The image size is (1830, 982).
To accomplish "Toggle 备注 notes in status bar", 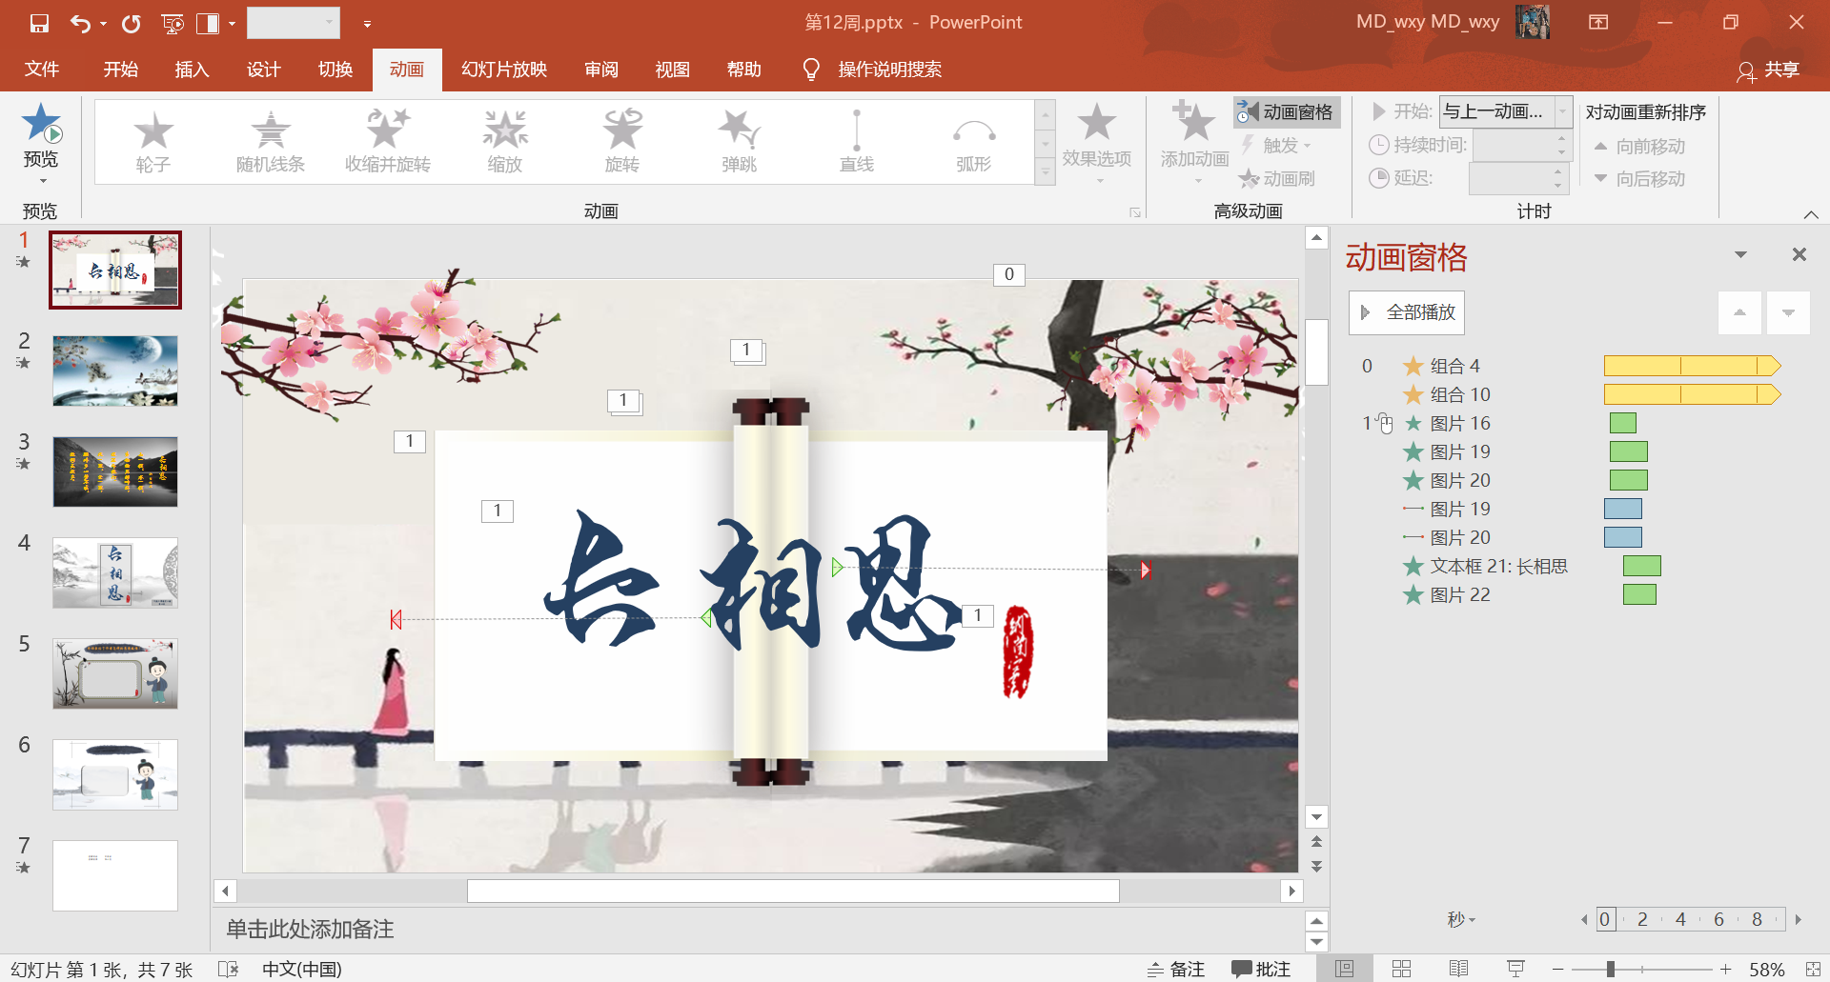I will [1176, 969].
